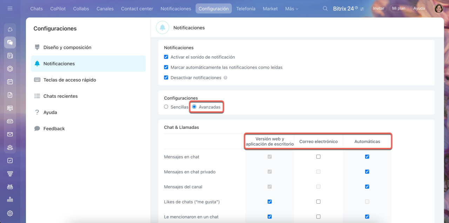
Task: Toggle Activar el sonido de notificación checkbox
Action: (x=166, y=57)
